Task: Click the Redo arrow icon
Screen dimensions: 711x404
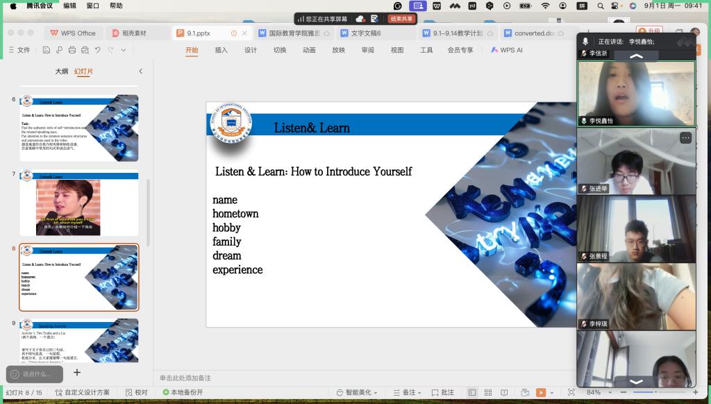Action: pyautogui.click(x=110, y=50)
